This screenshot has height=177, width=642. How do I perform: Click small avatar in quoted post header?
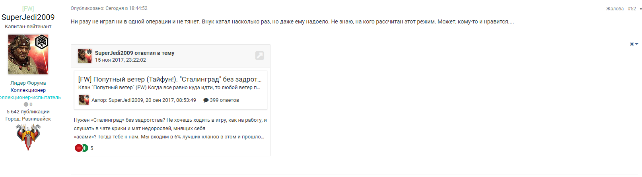(x=84, y=56)
